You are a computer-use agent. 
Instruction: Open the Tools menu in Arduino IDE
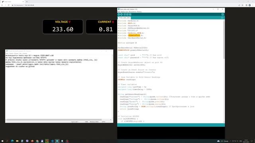click(x=133, y=12)
